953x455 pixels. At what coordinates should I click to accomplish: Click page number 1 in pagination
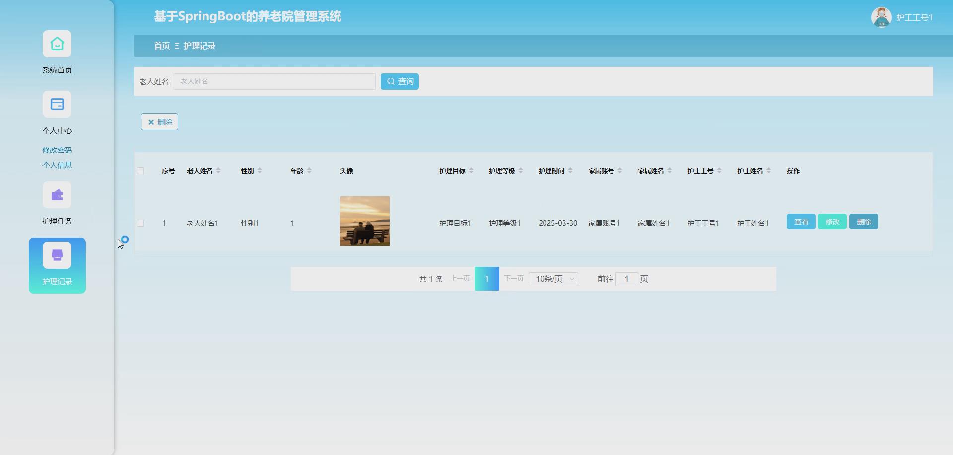[487, 279]
